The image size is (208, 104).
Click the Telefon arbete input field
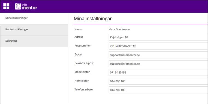pos(158,90)
